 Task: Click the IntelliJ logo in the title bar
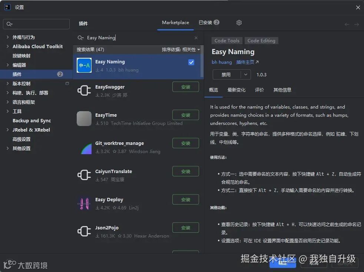pyautogui.click(x=7, y=7)
